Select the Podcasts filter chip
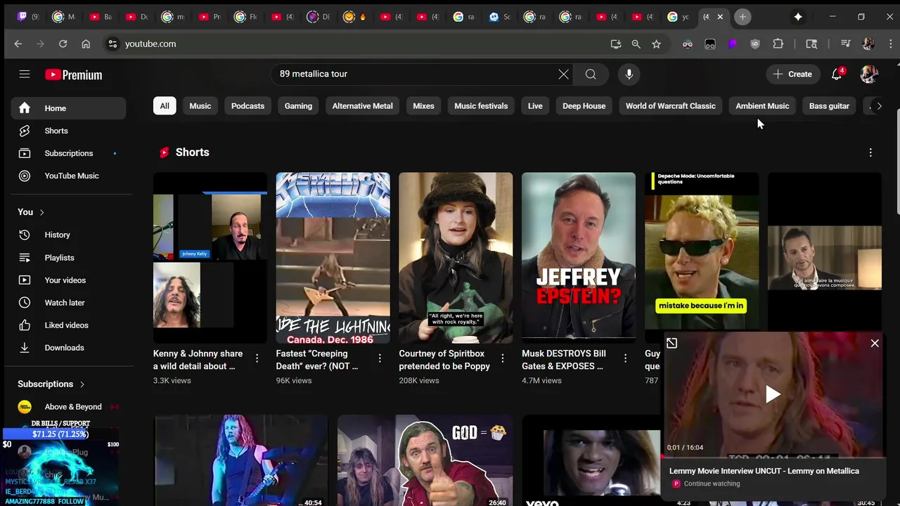Viewport: 900px width, 506px height. coord(247,106)
